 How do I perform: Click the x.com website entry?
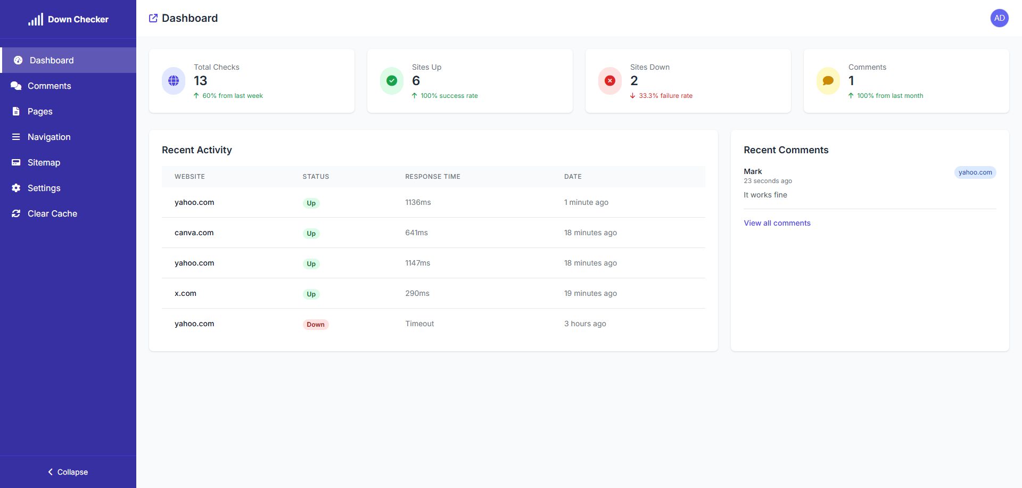pyautogui.click(x=185, y=293)
